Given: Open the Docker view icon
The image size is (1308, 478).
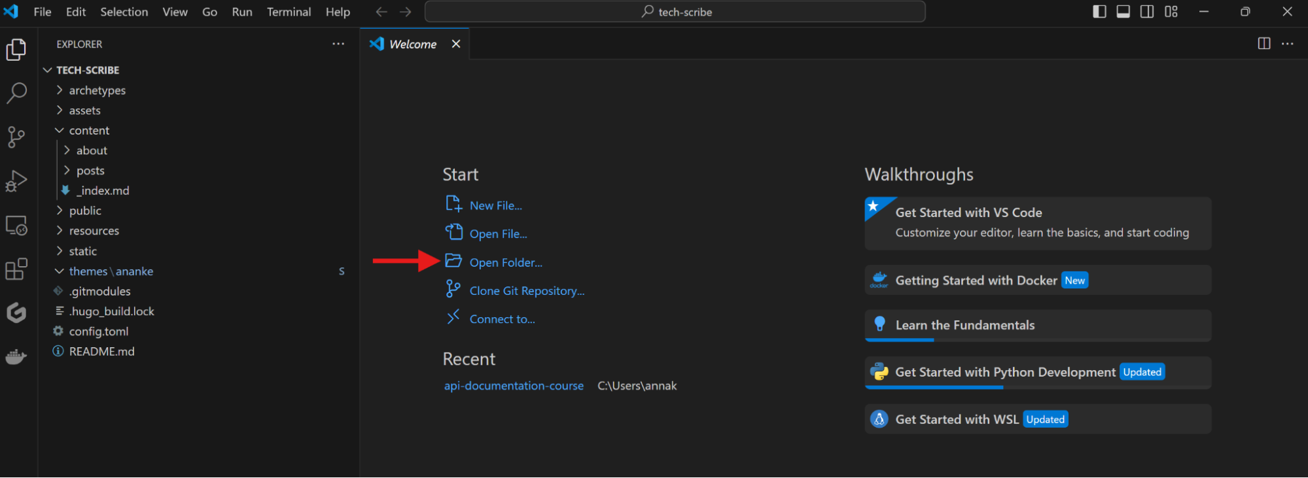Looking at the screenshot, I should point(16,357).
